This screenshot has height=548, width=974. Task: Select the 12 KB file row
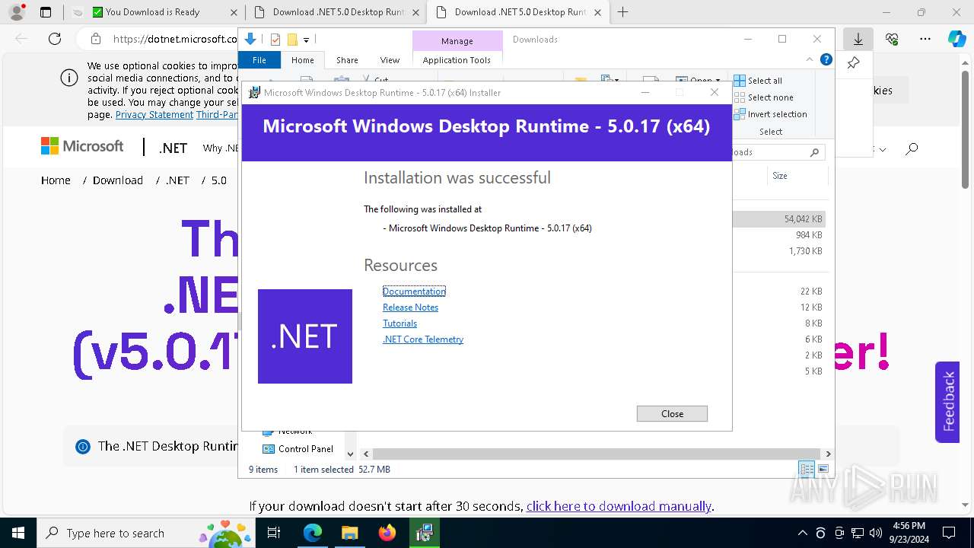pos(779,307)
